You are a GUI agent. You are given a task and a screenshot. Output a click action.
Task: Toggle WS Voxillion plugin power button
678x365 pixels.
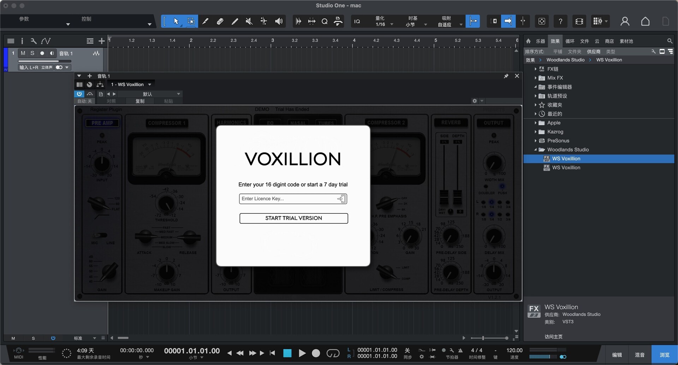[x=79, y=94]
